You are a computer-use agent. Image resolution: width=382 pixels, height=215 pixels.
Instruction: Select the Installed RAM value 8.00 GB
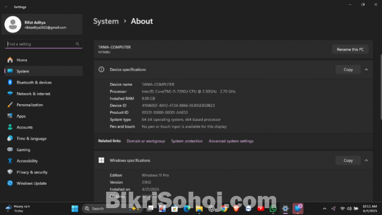pyautogui.click(x=148, y=98)
